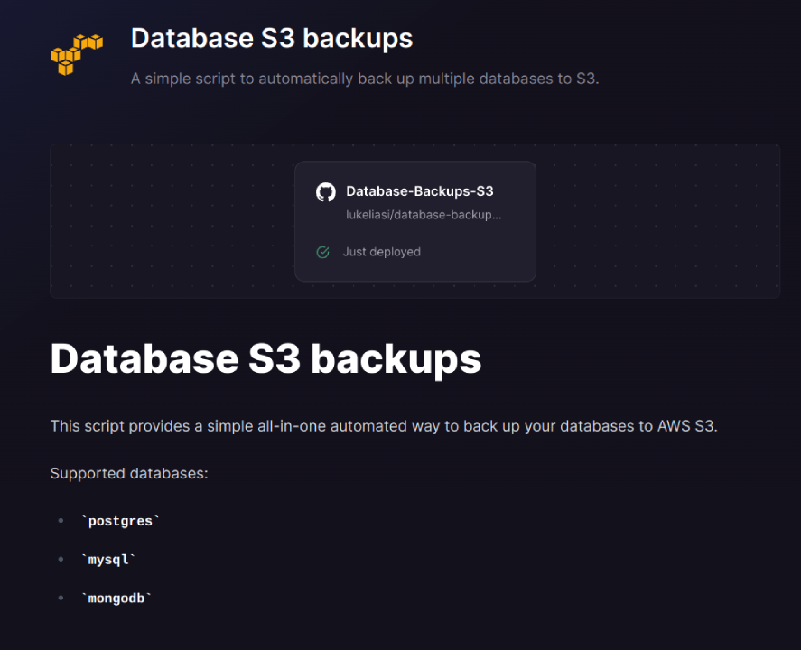Click the GitHub Octocat icon on the card

pos(326,191)
